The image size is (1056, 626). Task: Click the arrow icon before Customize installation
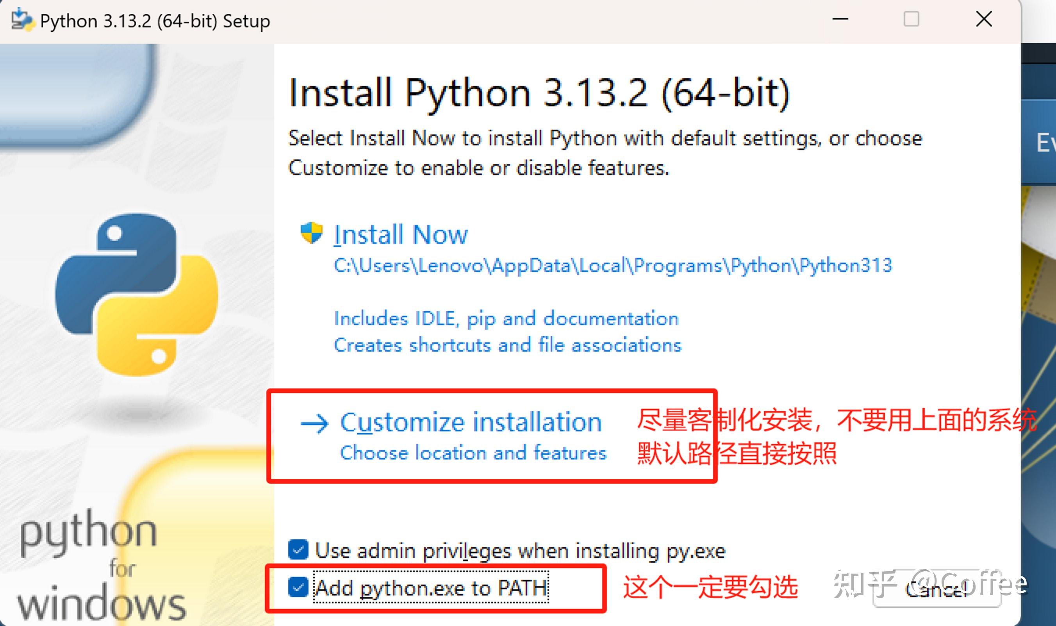pos(314,423)
